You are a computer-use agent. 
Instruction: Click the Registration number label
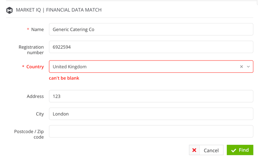31,50
